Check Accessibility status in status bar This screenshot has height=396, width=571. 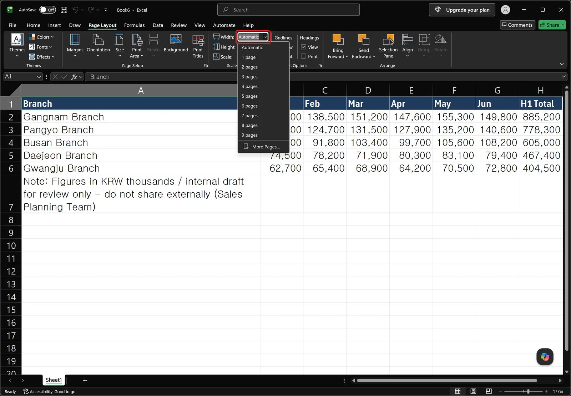pyautogui.click(x=50, y=392)
